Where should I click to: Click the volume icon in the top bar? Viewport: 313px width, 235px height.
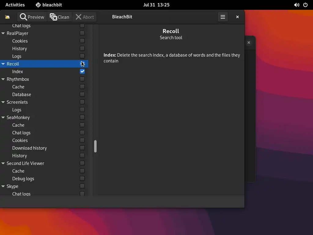pos(296,5)
